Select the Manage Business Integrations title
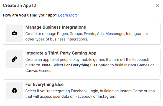163x106 pixels. pyautogui.click(x=56, y=27)
